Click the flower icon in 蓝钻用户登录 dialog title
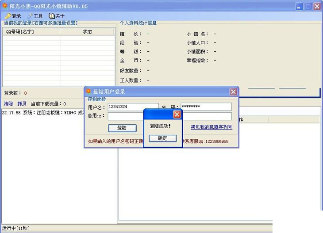 (x=88, y=91)
